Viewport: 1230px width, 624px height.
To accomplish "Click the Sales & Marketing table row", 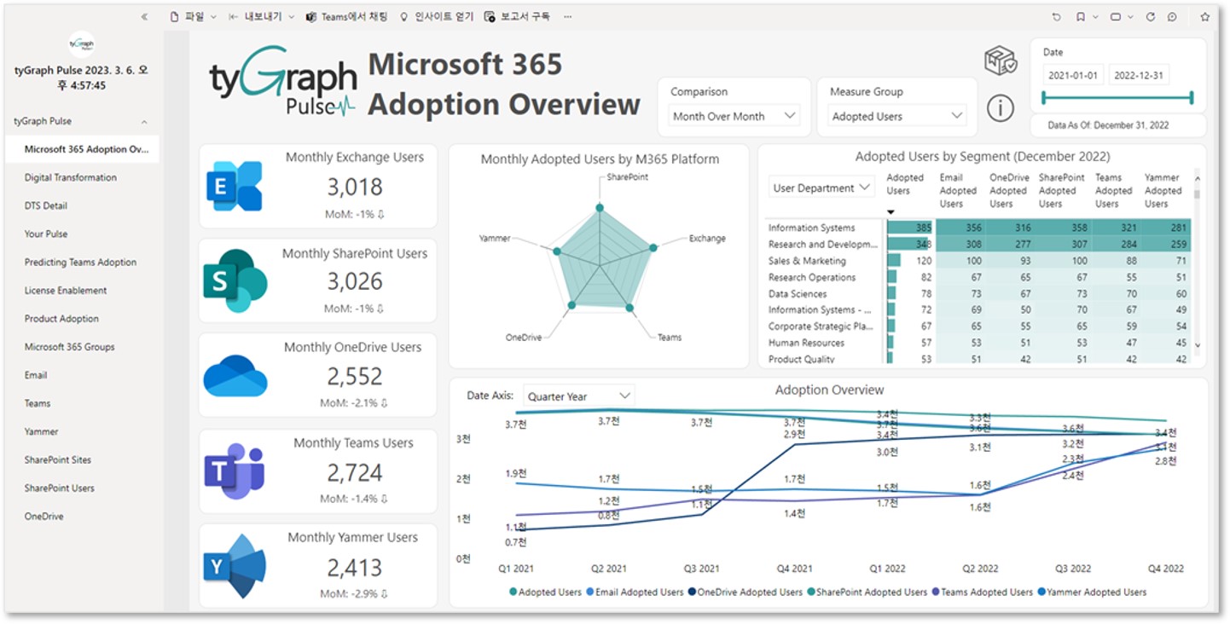I will (x=978, y=261).
